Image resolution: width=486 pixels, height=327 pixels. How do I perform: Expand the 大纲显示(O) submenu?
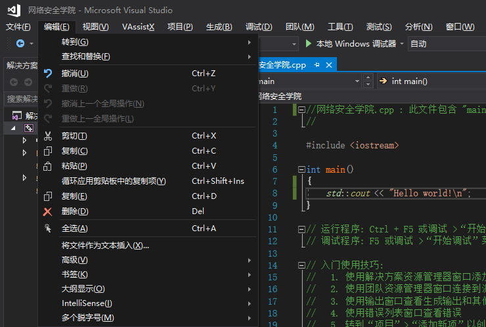148,289
